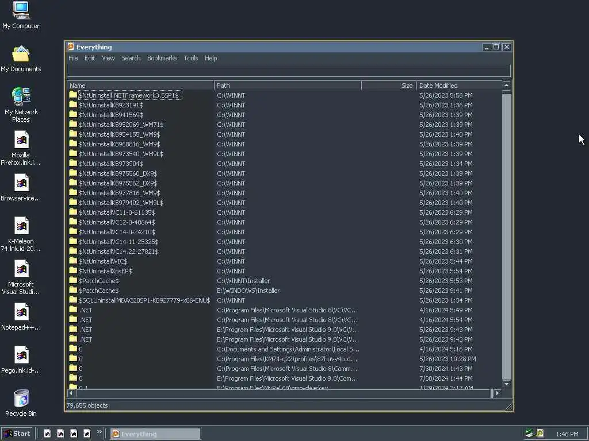The width and height of the screenshot is (589, 441).
Task: Click vertical scrollbar up arrow
Action: coord(506,86)
